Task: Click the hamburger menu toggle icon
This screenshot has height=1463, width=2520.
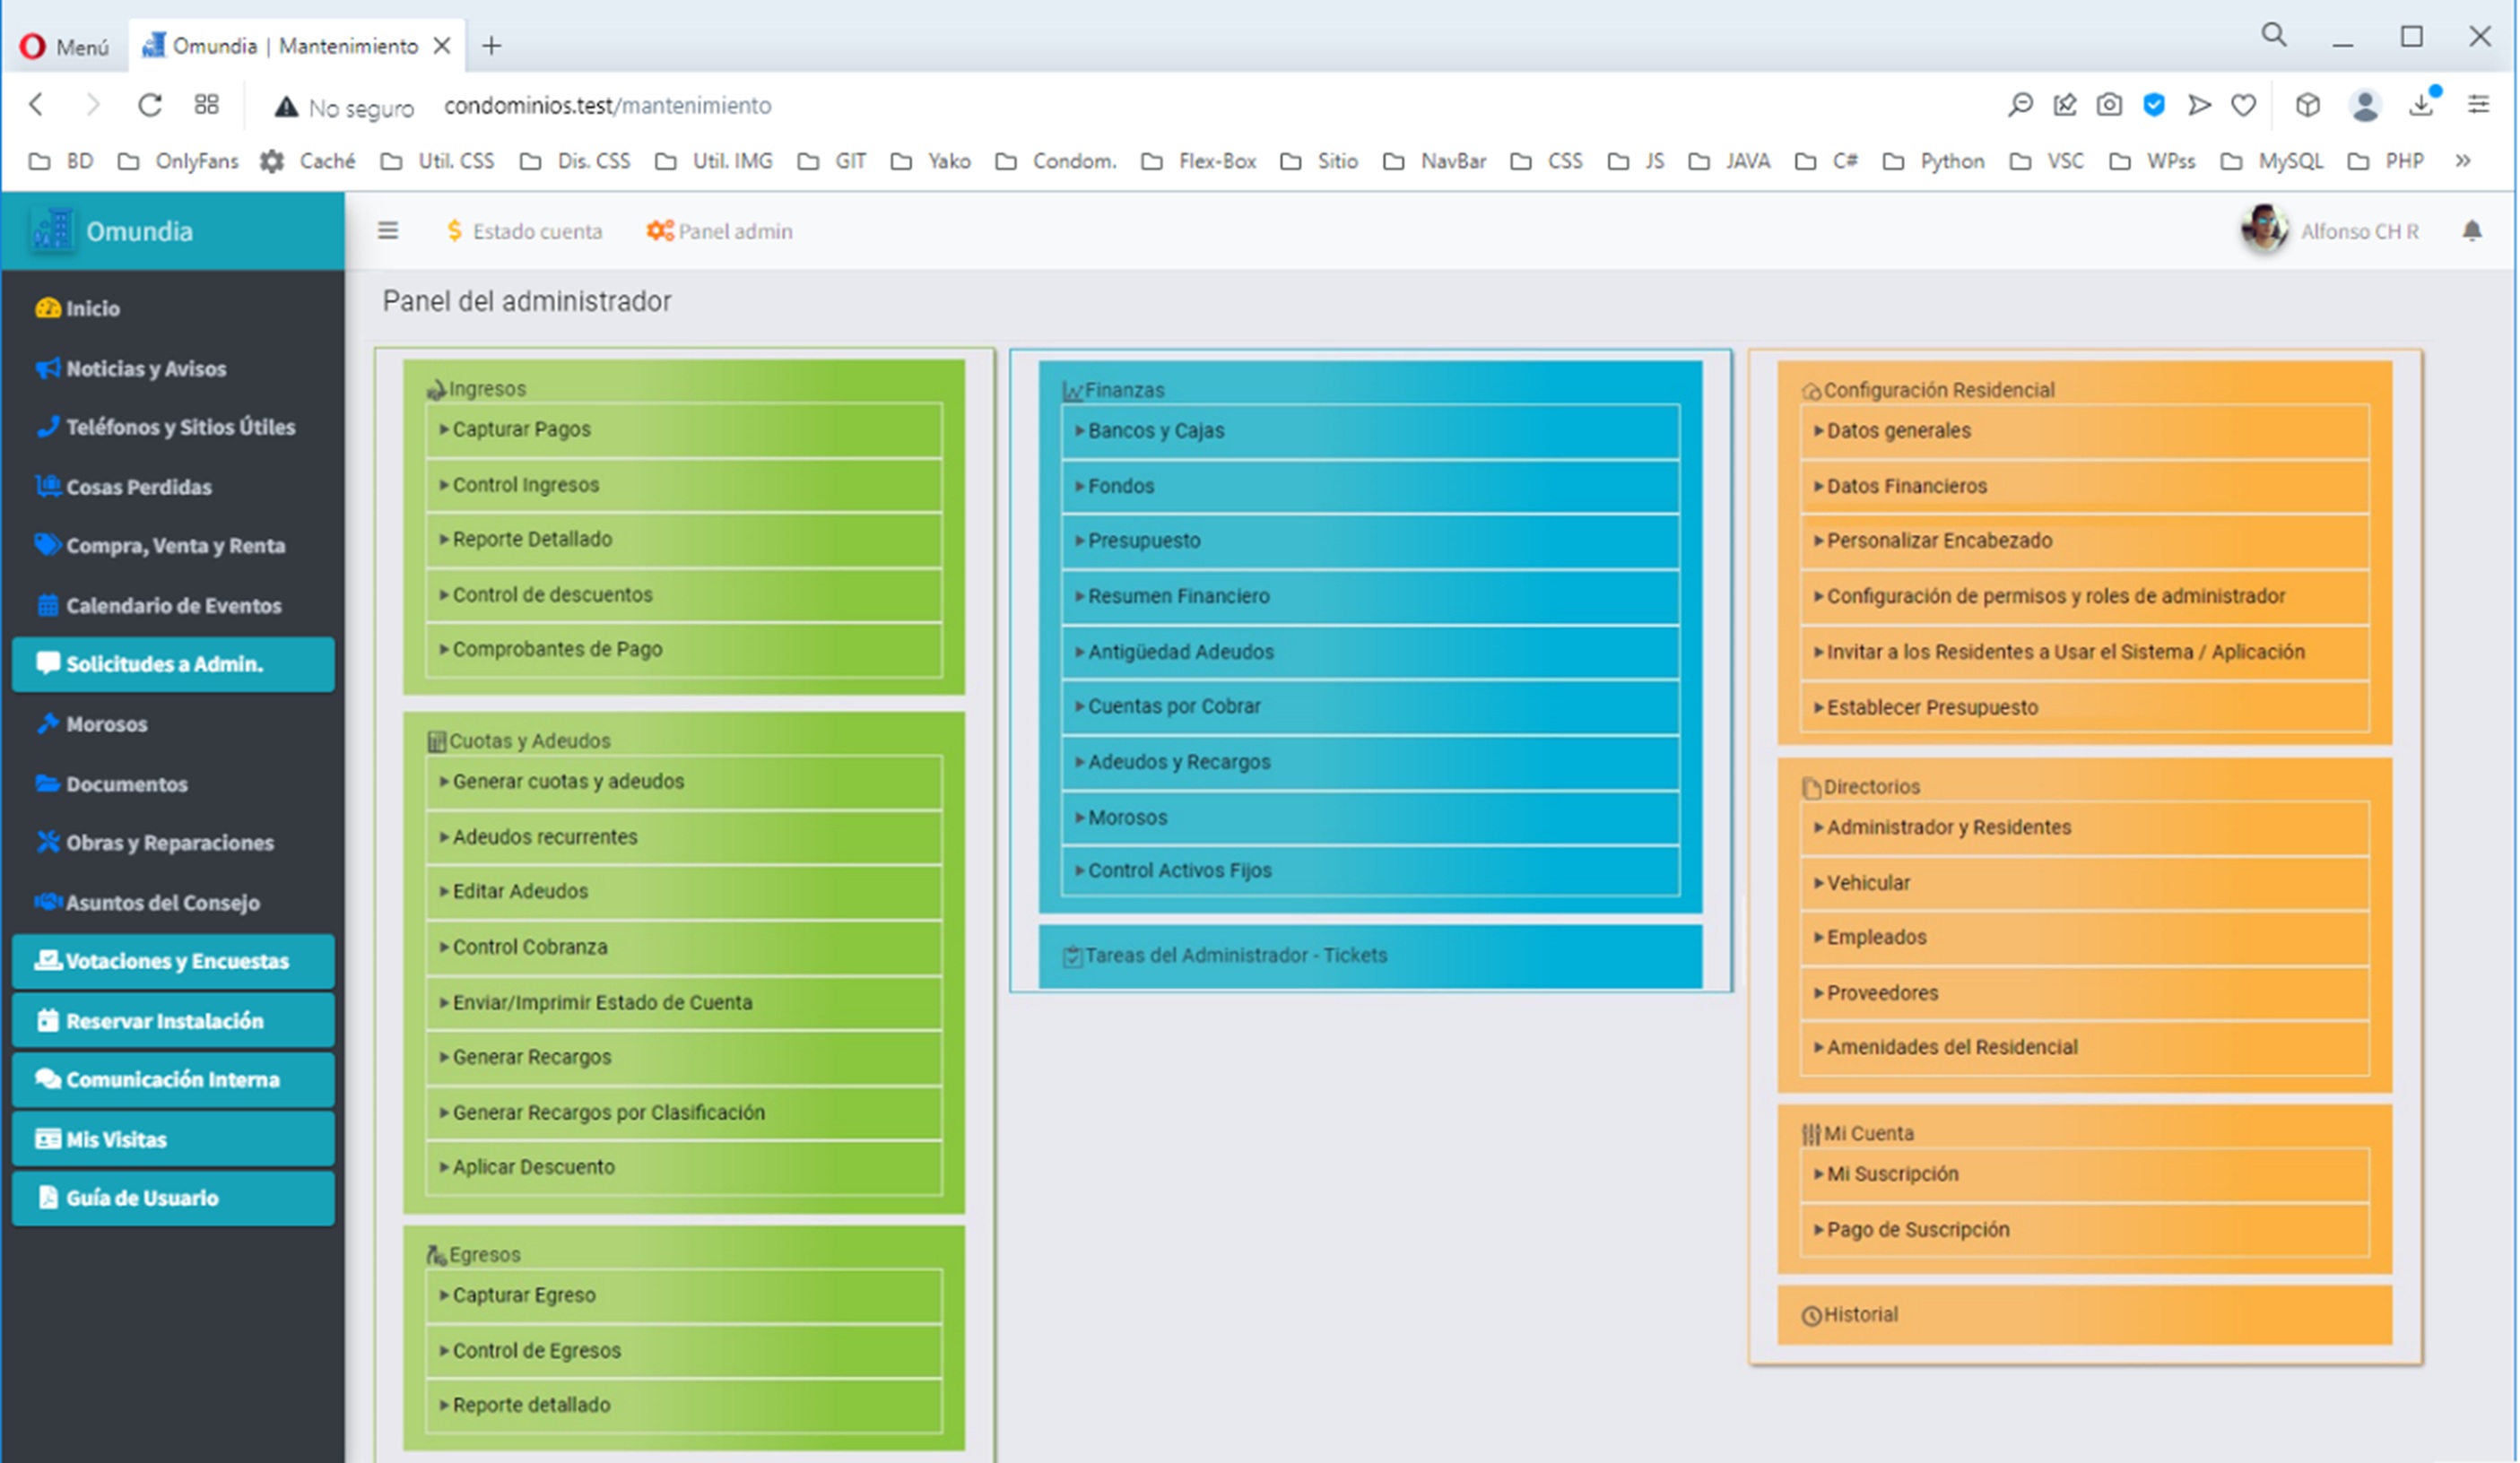Action: (388, 231)
